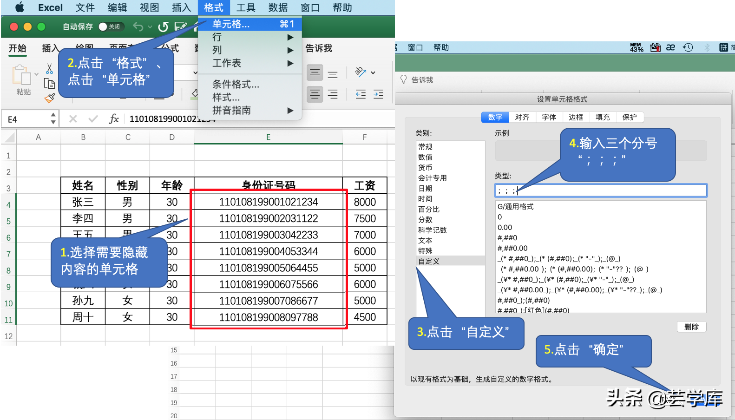735x420 pixels.
Task: Toggle the AutoSave switch
Action: tap(111, 26)
